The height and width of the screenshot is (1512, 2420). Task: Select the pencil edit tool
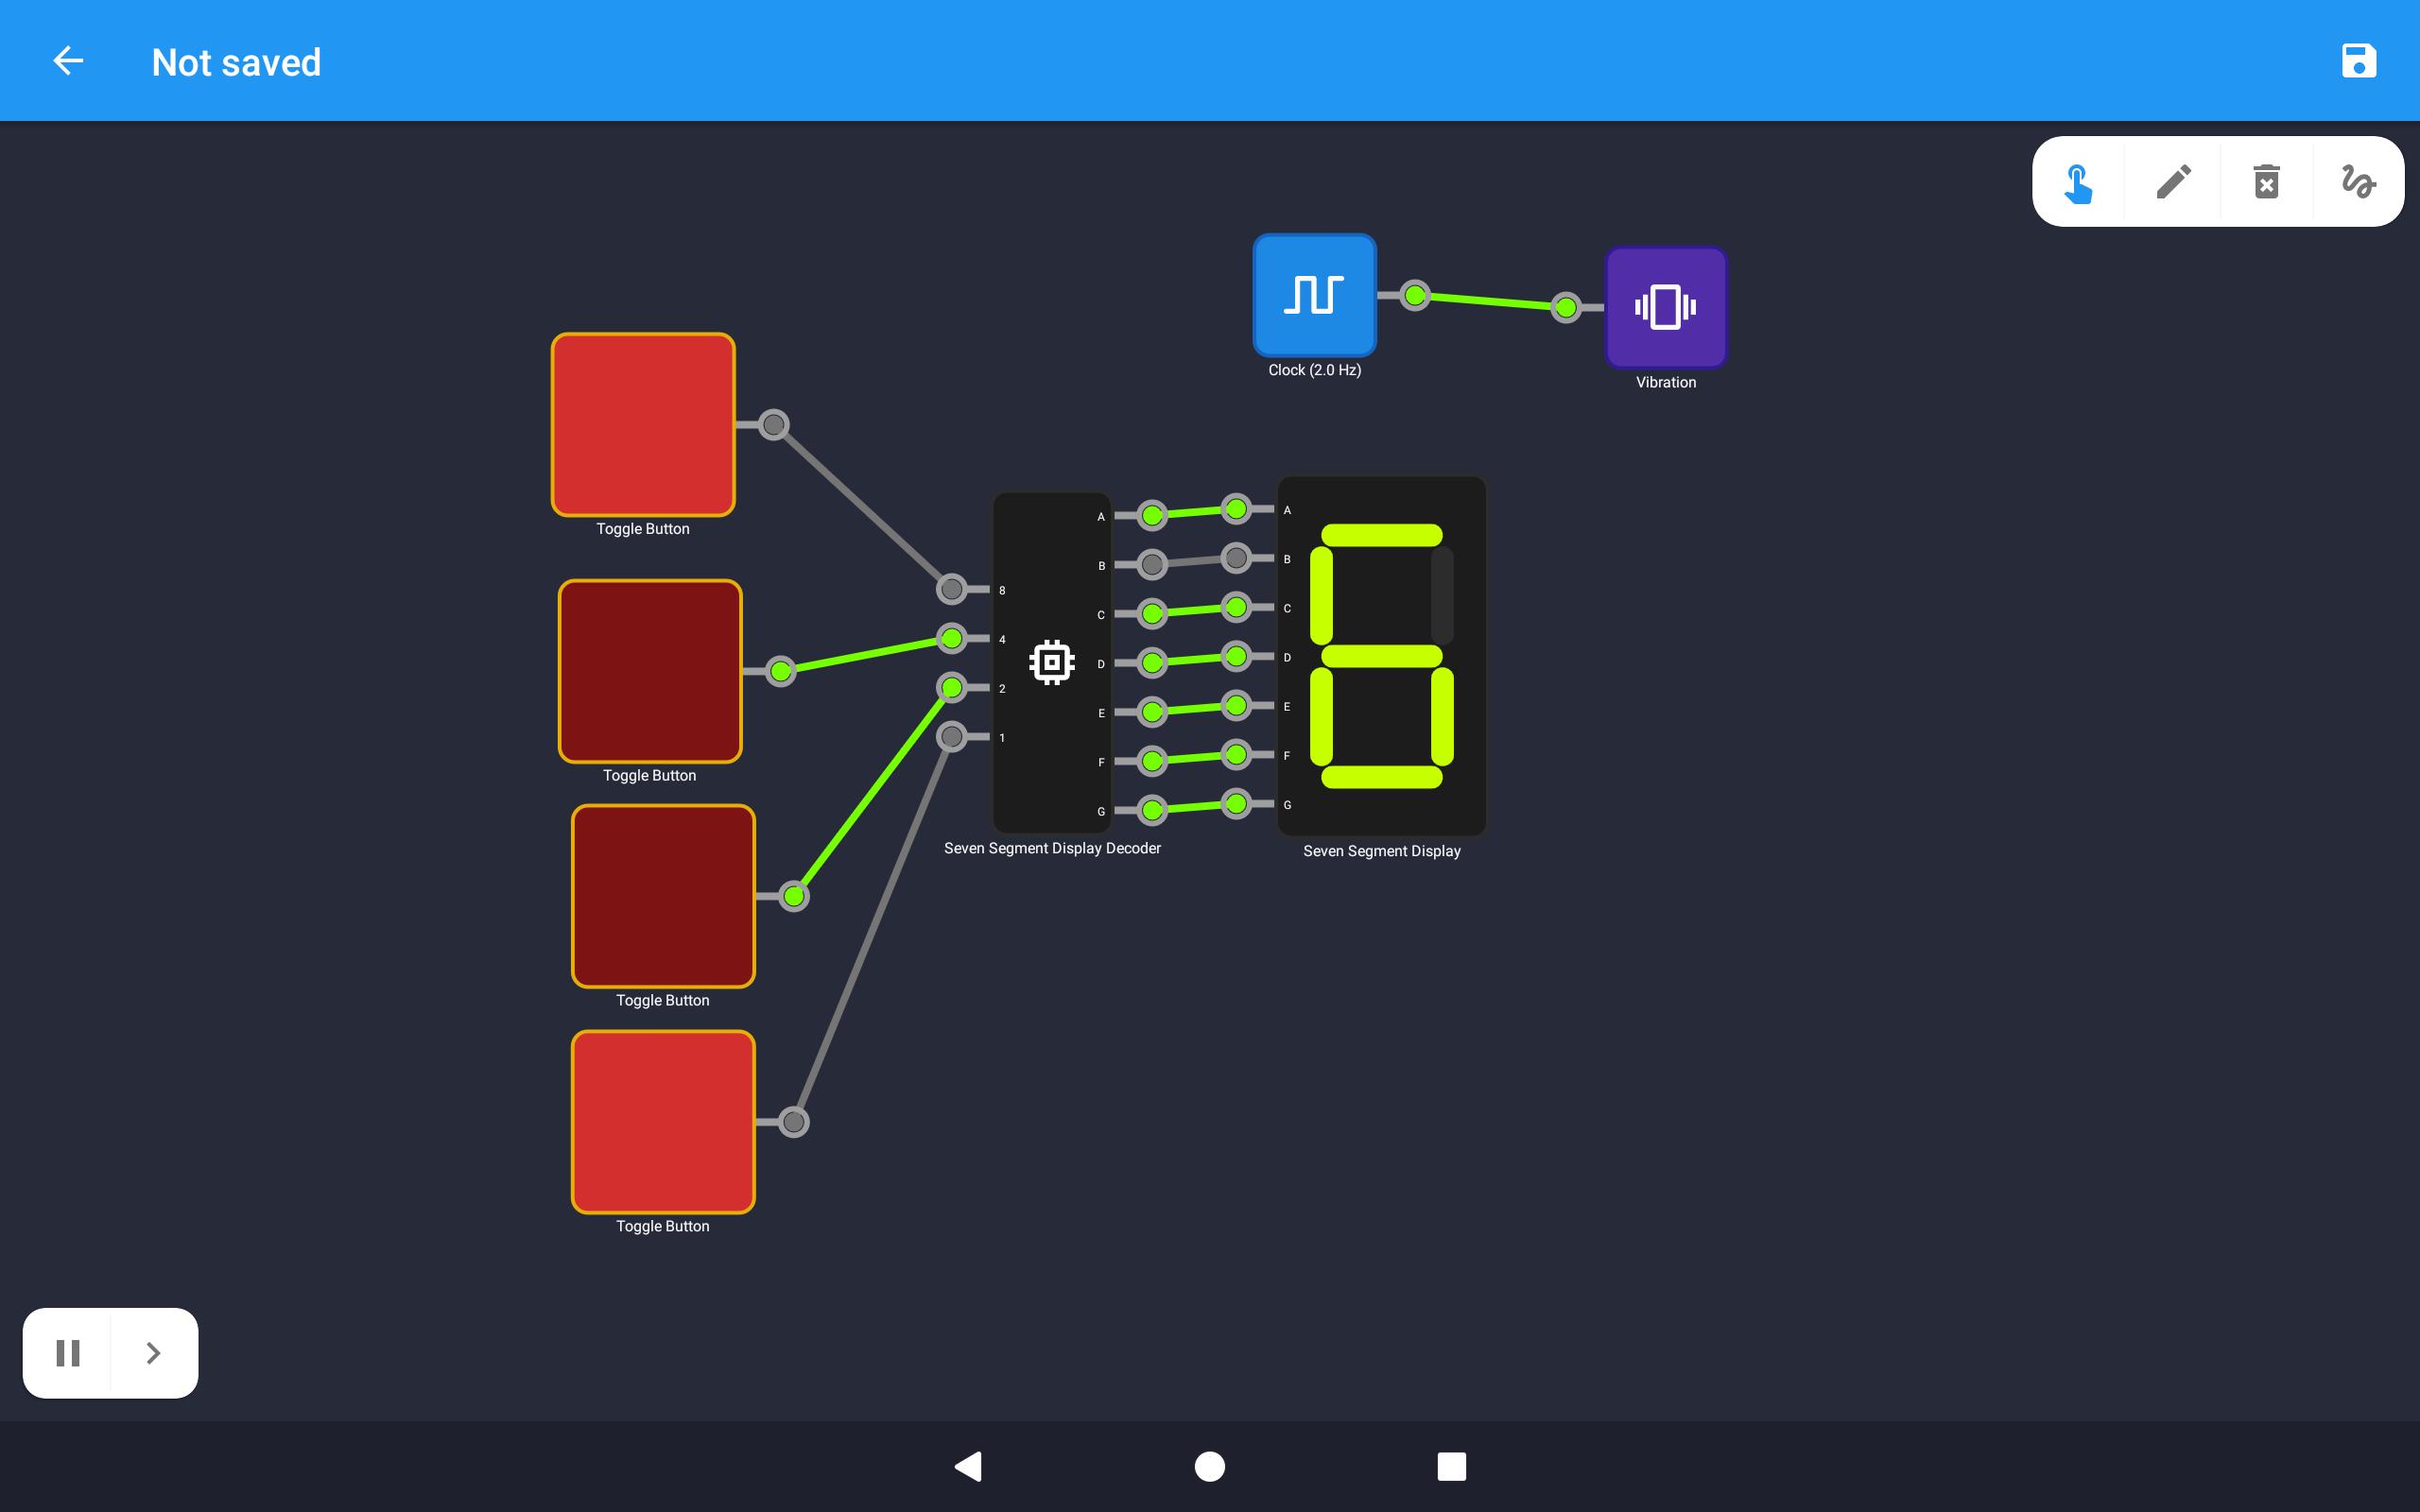pyautogui.click(x=2173, y=182)
